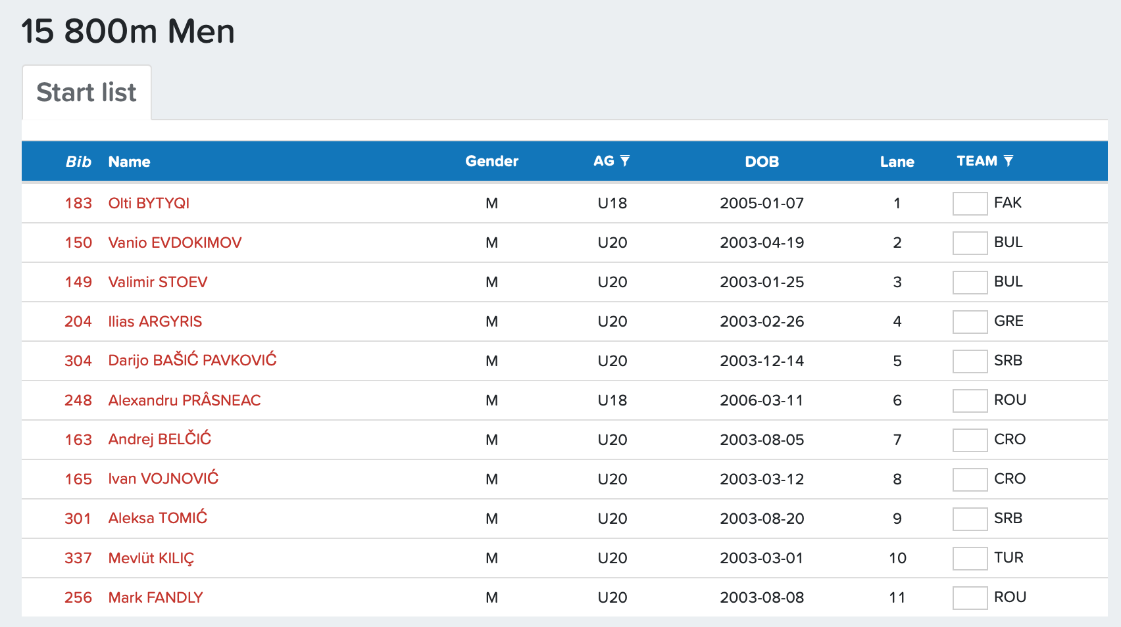Sort by the Lane column header
The height and width of the screenshot is (627, 1121).
(x=897, y=162)
